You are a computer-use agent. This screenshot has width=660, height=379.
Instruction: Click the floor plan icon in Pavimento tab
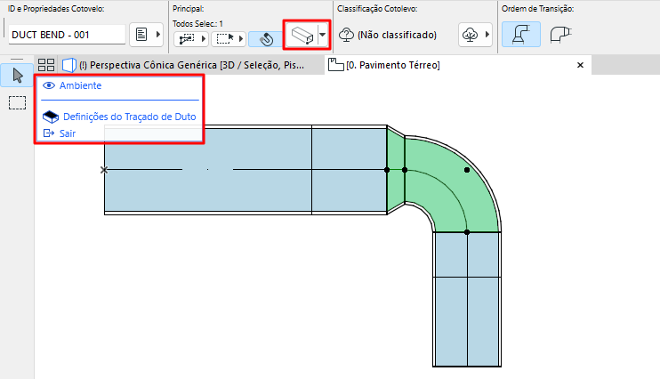(x=336, y=64)
